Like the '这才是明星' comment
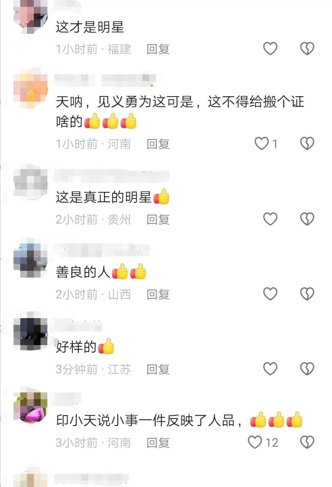Image resolution: width=332 pixels, height=487 pixels. (270, 49)
